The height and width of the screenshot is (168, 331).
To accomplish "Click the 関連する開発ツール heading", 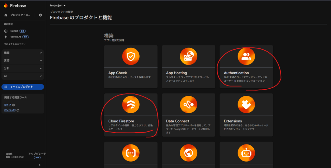I will coord(16,97).
